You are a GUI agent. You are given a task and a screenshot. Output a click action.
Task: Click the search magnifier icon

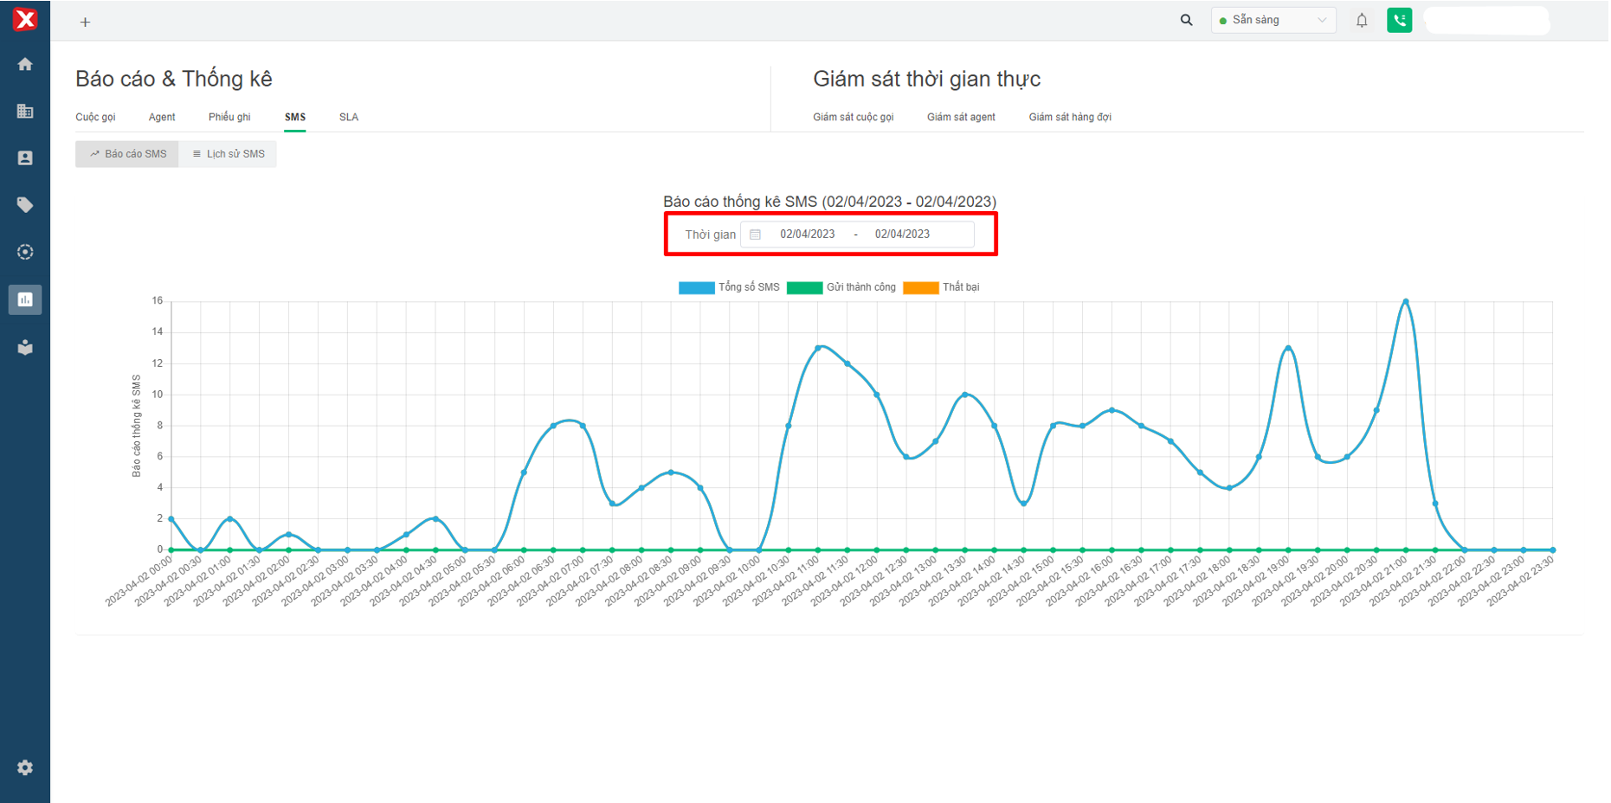(1186, 20)
